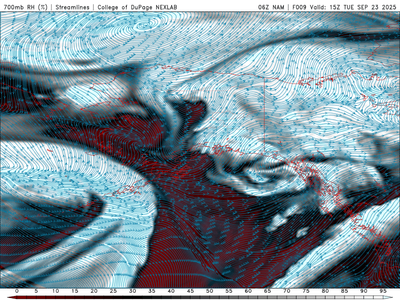Click the "70" label on color scale

(286, 291)
